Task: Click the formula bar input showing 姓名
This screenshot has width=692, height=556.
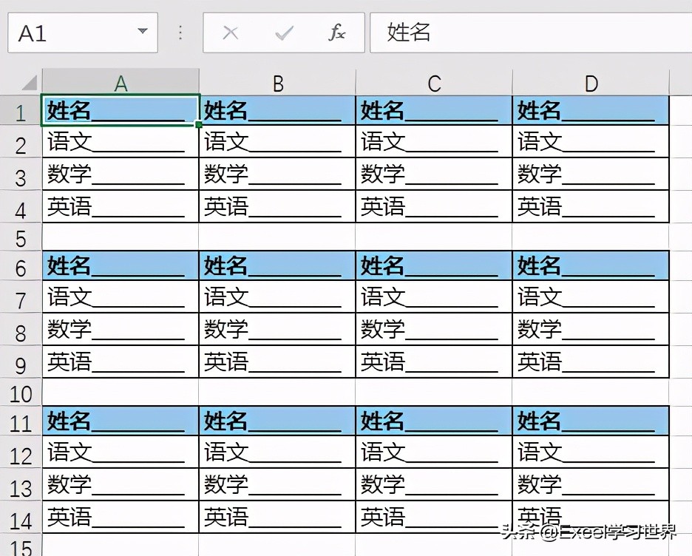Action: [x=531, y=33]
